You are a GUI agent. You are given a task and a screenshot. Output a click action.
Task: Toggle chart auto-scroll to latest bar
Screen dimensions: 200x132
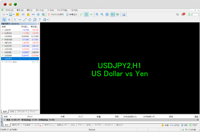(113, 15)
